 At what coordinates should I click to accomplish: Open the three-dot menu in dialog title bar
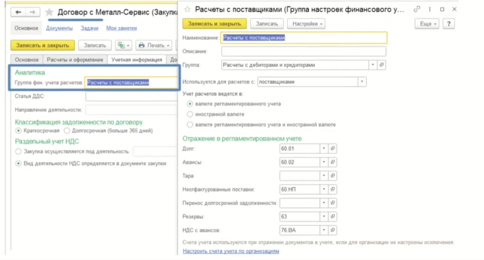pos(430,9)
